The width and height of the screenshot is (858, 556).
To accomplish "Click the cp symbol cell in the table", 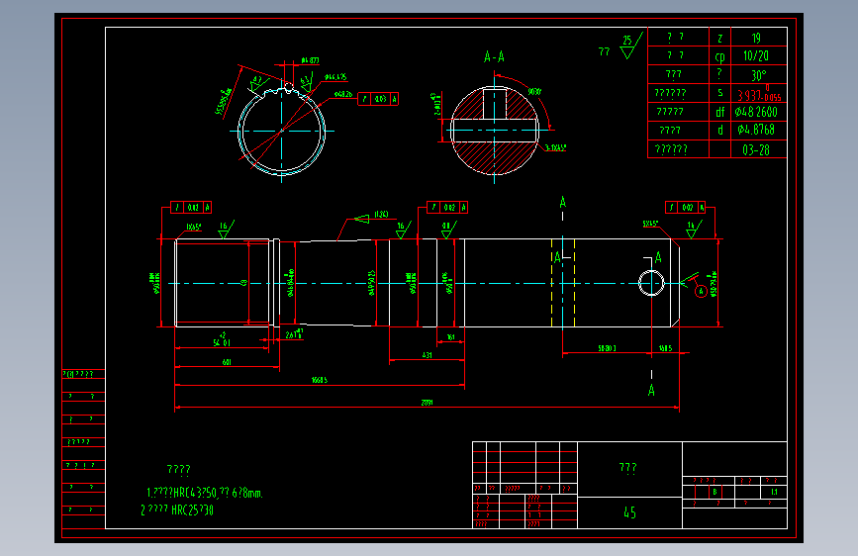I will tap(719, 56).
